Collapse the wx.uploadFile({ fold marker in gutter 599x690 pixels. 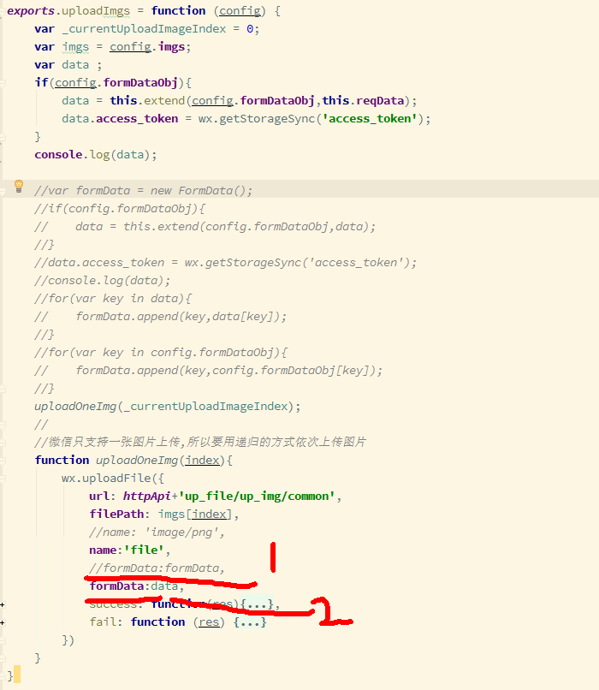coord(3,479)
